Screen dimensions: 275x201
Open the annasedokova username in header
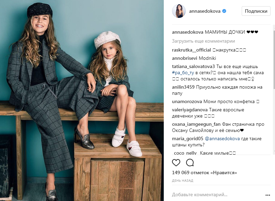tap(205, 11)
